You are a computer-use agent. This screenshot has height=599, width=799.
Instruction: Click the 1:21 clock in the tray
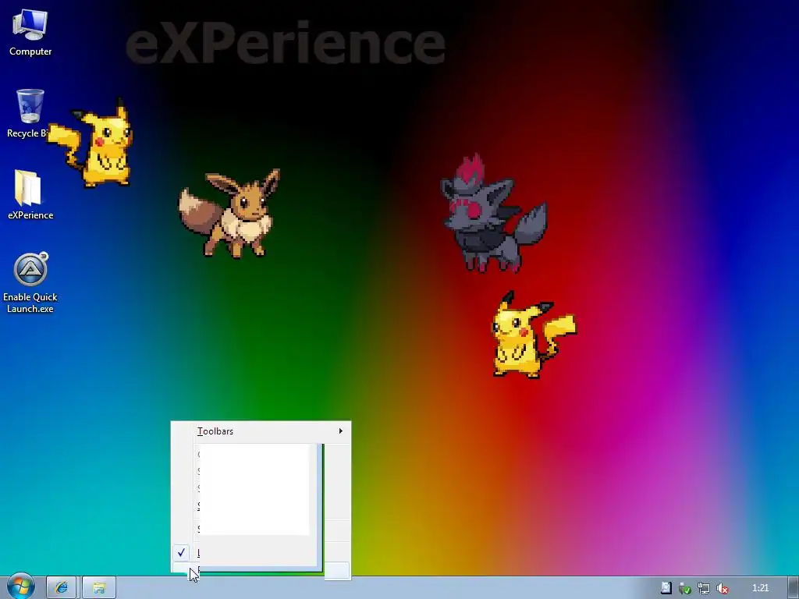click(760, 588)
